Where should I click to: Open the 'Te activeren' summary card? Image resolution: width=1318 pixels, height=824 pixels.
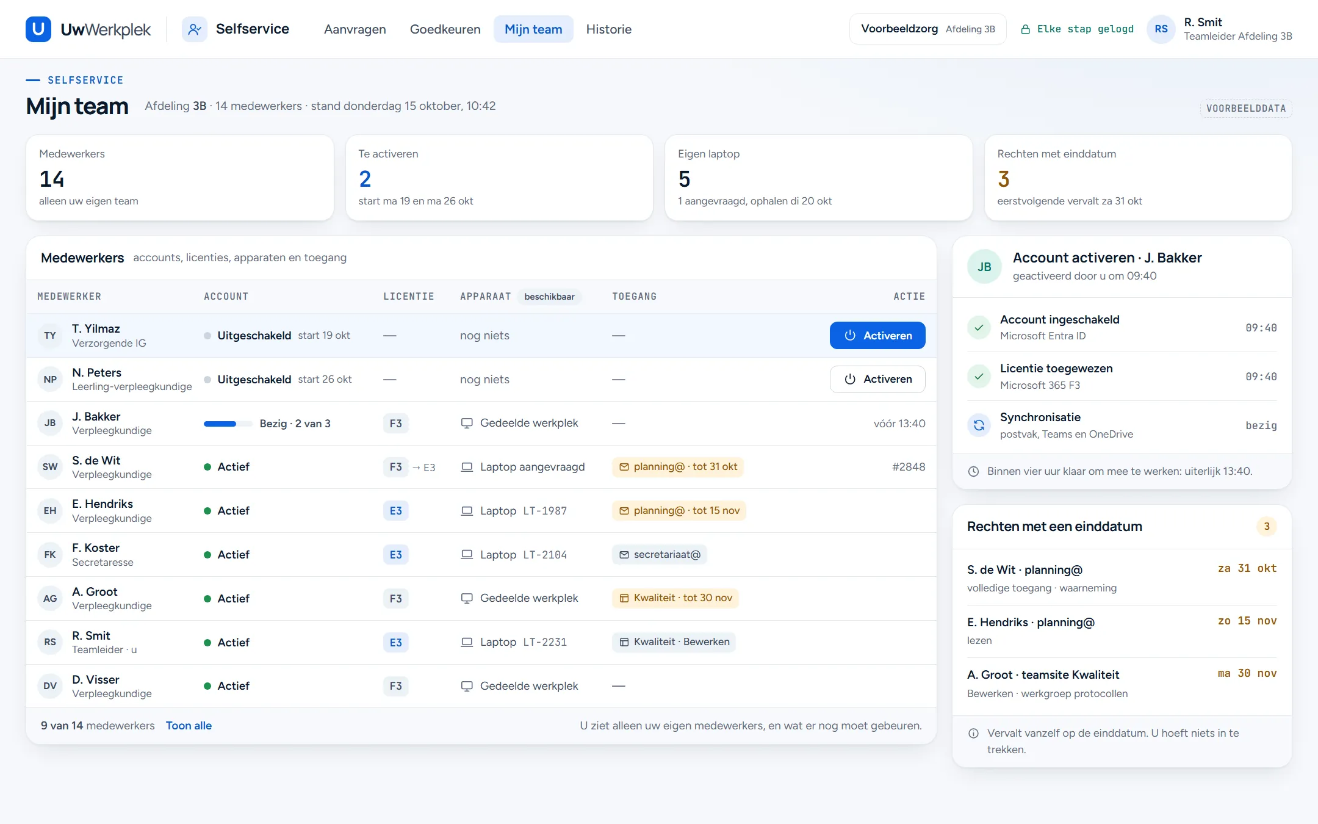tap(499, 178)
